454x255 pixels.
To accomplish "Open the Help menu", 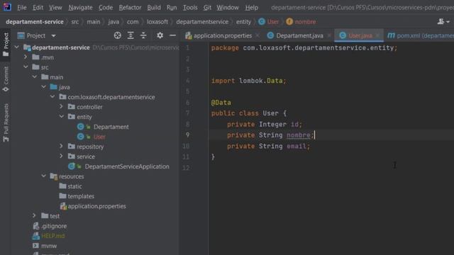I will pyautogui.click(x=251, y=8).
